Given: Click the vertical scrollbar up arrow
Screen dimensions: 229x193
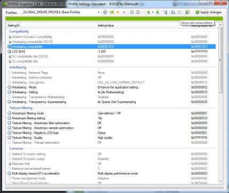Looking at the screenshot, I should tap(220, 25).
